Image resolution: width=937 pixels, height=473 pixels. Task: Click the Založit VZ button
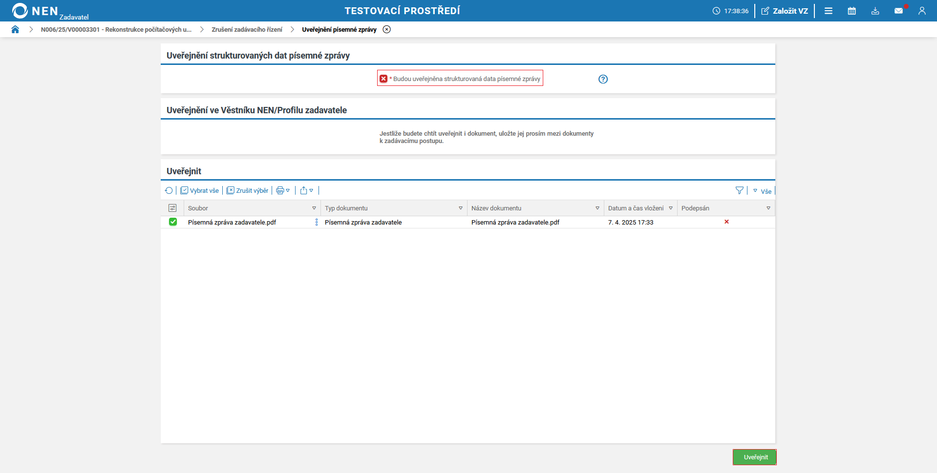(x=785, y=11)
